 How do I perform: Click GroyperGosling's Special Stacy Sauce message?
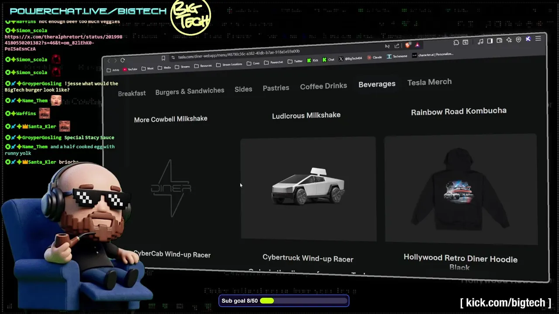coord(89,137)
